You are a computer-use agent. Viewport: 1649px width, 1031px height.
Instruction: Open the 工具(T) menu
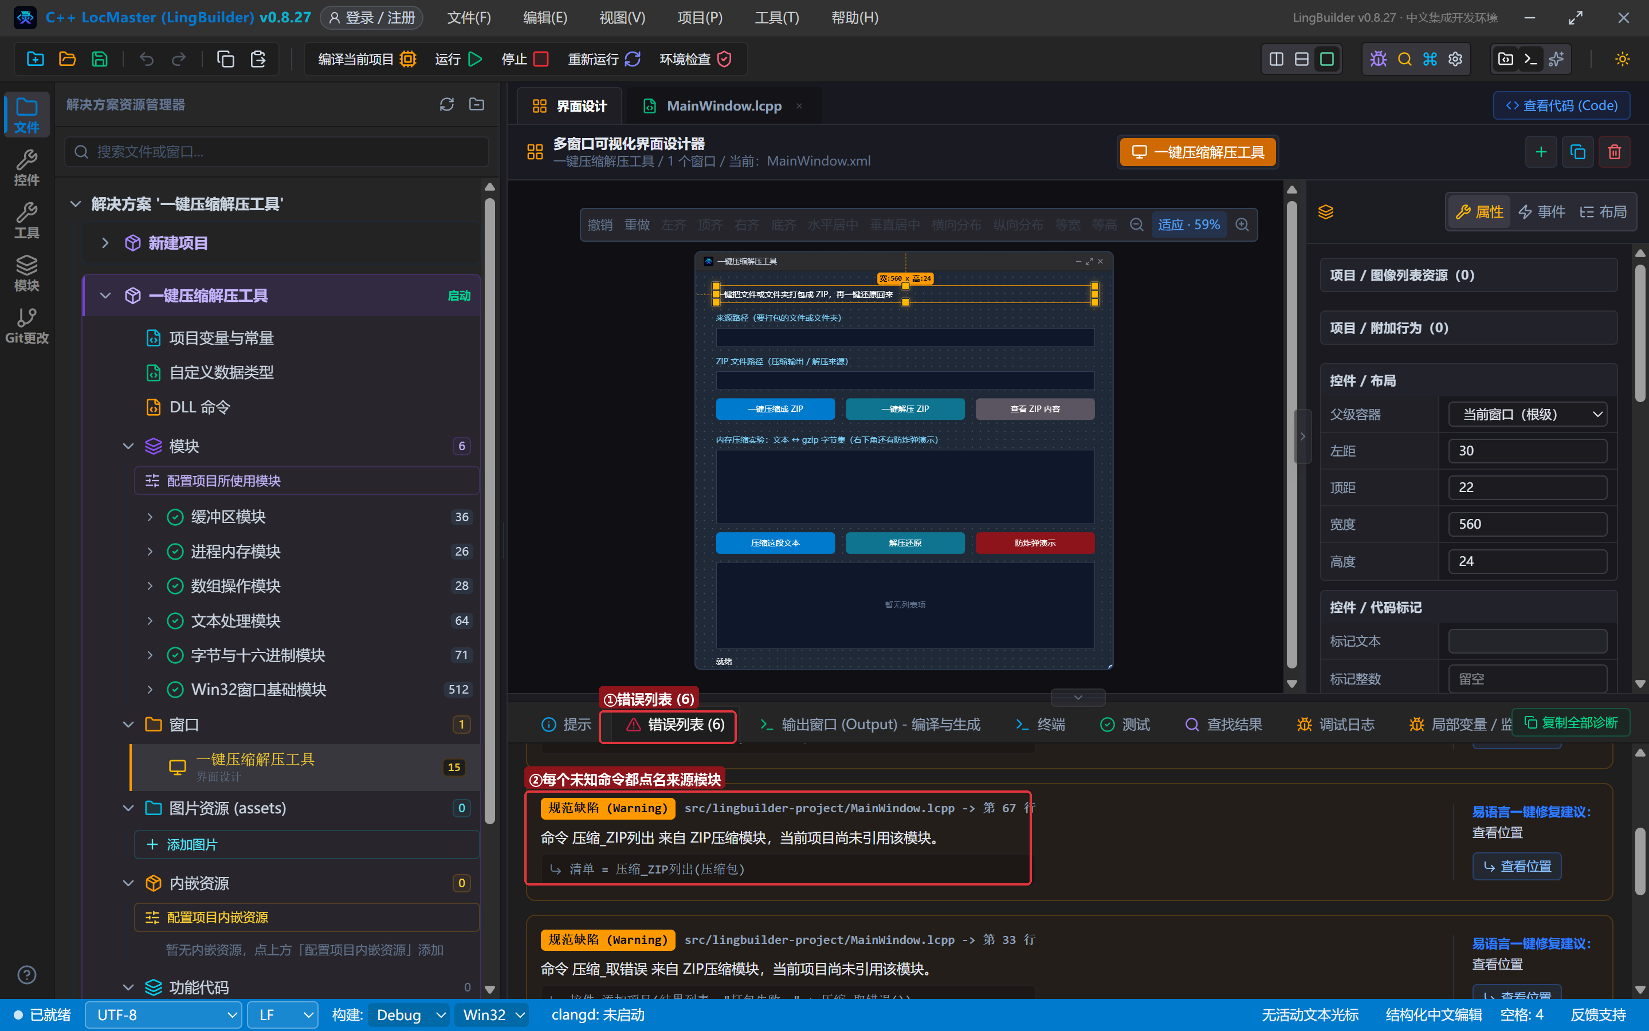pyautogui.click(x=777, y=18)
